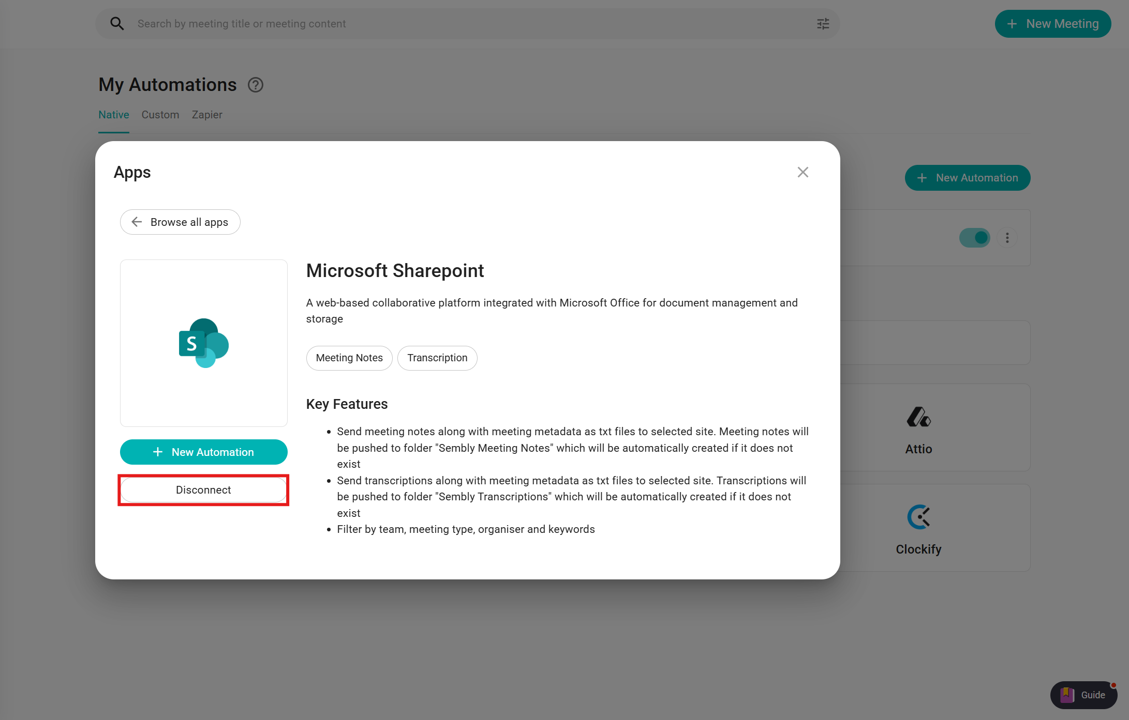Screen dimensions: 1129x720
Task: Open search filter options icon
Action: (823, 24)
